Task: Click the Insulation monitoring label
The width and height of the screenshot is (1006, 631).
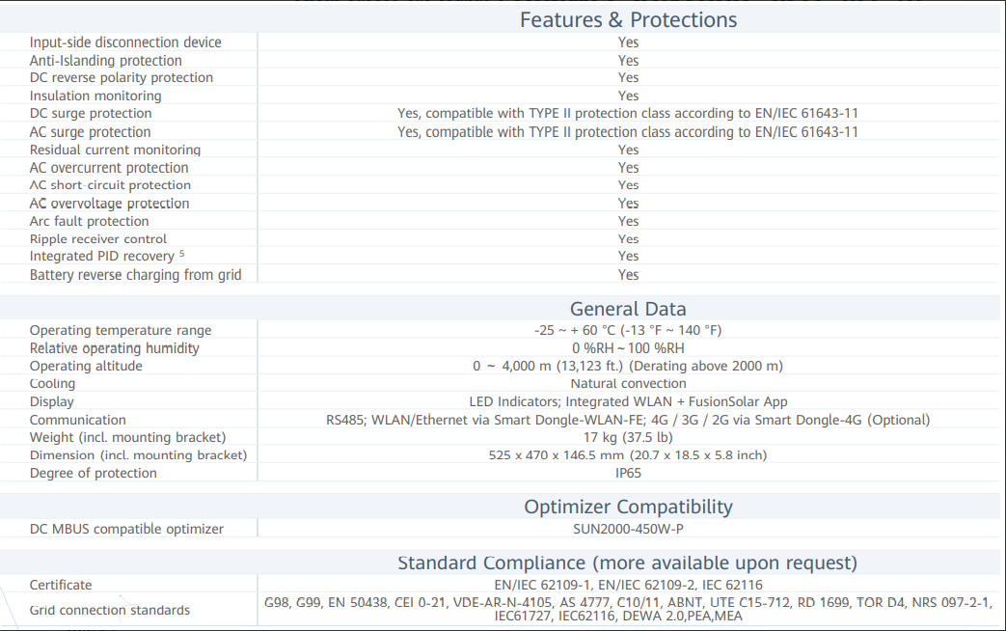Action: click(95, 96)
